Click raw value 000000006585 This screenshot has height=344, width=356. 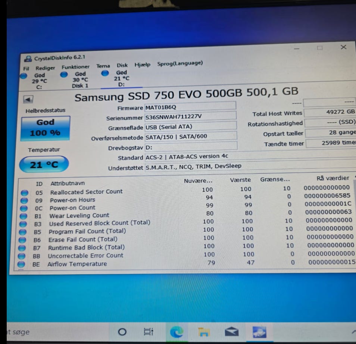327,196
